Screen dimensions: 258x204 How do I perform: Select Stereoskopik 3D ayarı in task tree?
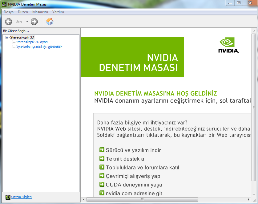31,42
